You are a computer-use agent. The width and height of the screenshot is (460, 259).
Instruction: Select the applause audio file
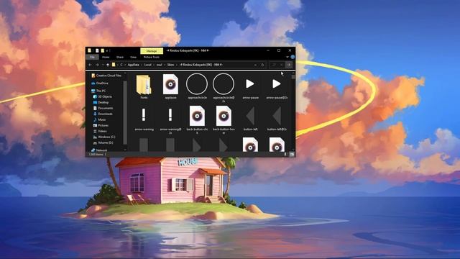pyautogui.click(x=170, y=86)
